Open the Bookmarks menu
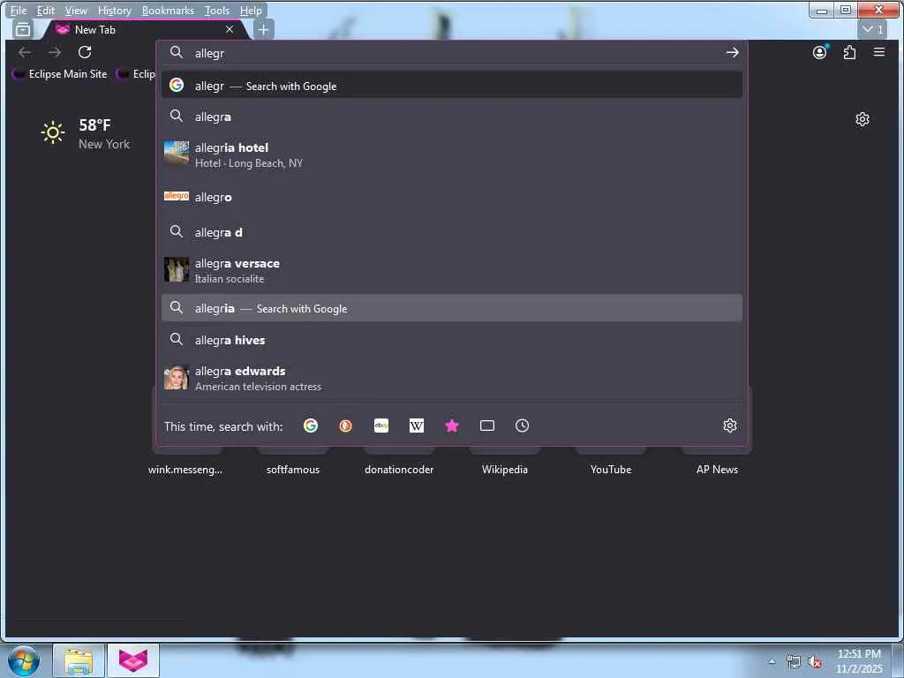 tap(168, 11)
